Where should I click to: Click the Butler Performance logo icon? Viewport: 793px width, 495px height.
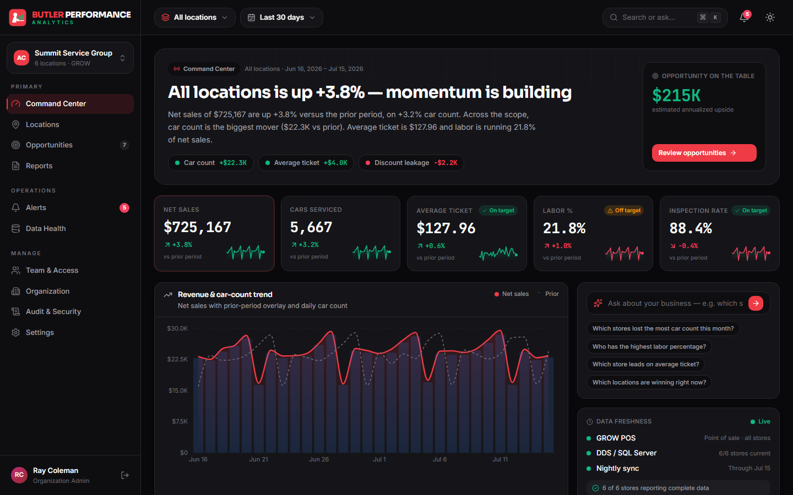click(x=18, y=18)
